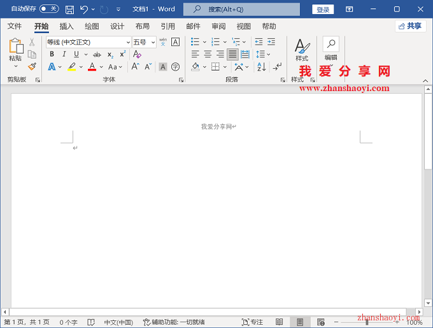The height and width of the screenshot is (328, 433).
Task: Switch to the 插入 tab
Action: 67,26
